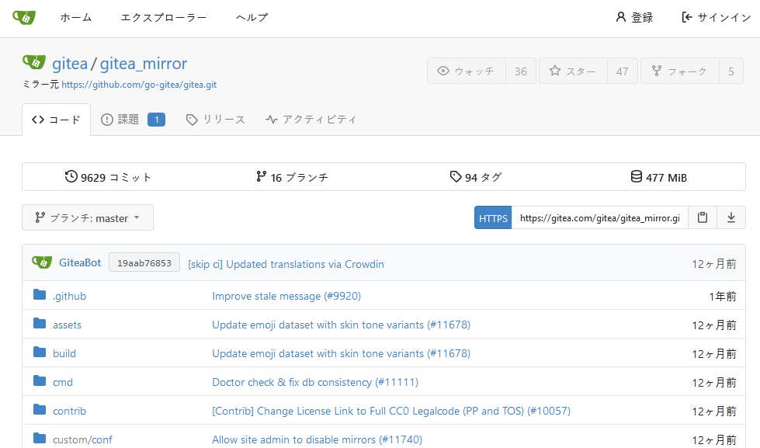Copy the repository URL with the clipboard icon

click(703, 218)
